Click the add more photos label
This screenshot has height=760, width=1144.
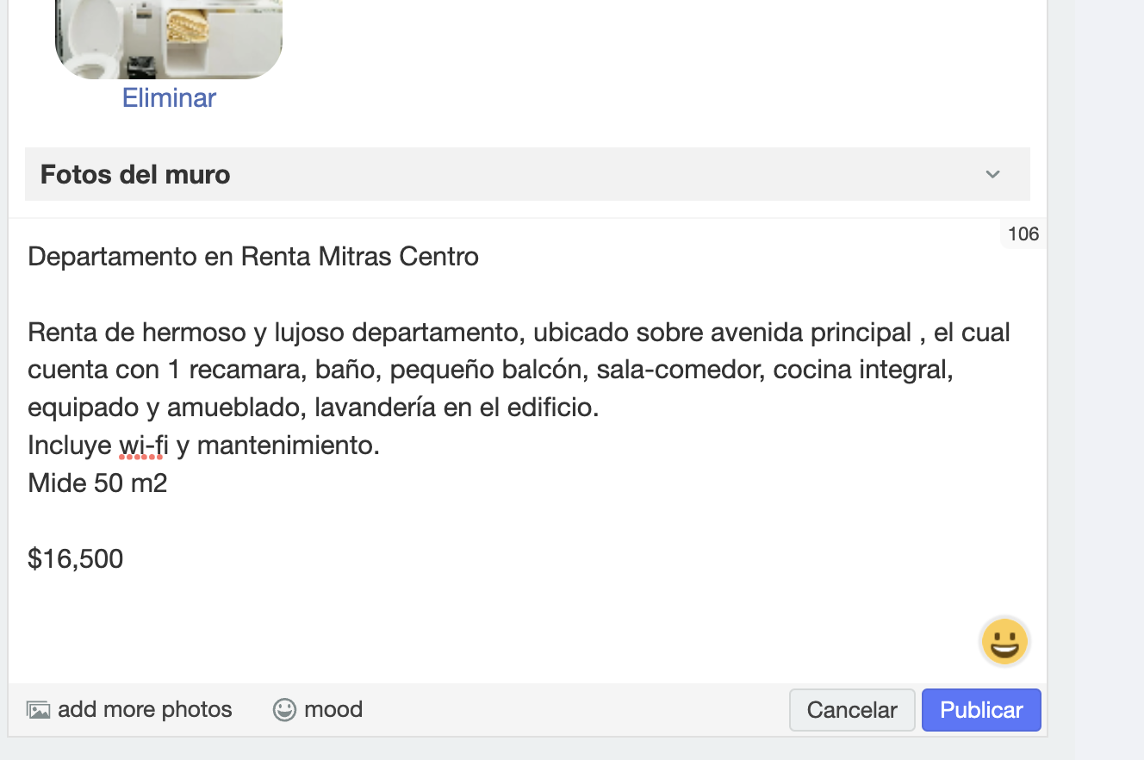145,710
